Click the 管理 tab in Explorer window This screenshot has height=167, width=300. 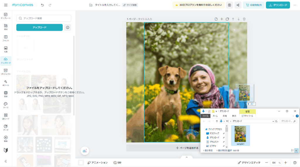pyautogui.click(x=247, y=112)
